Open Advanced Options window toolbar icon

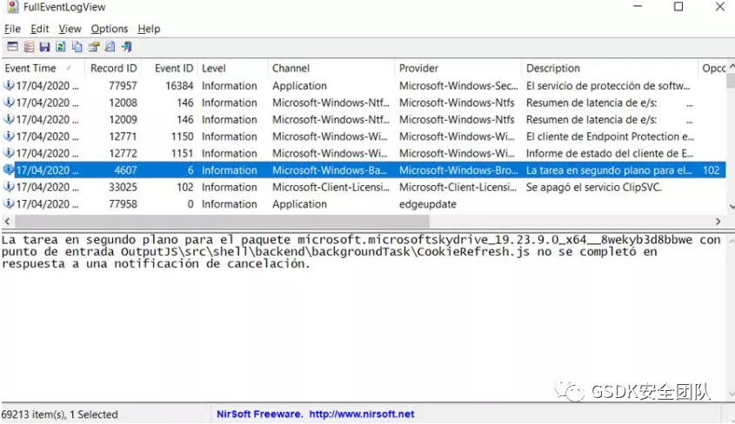pyautogui.click(x=13, y=46)
